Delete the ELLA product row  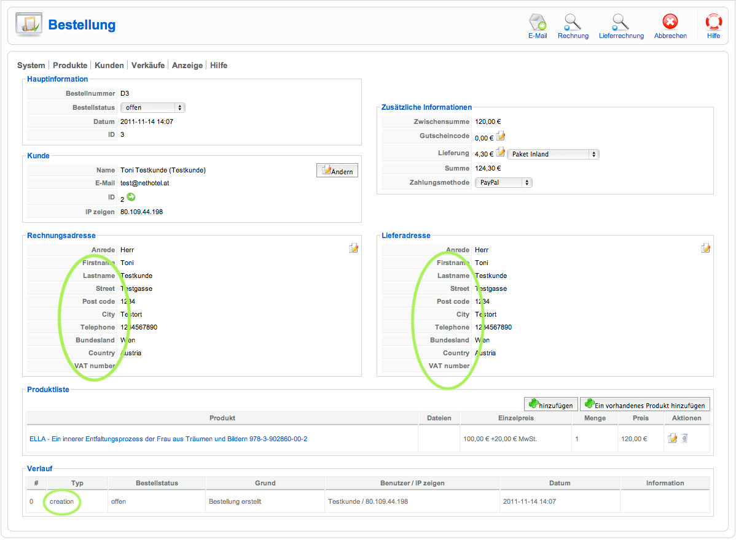684,438
